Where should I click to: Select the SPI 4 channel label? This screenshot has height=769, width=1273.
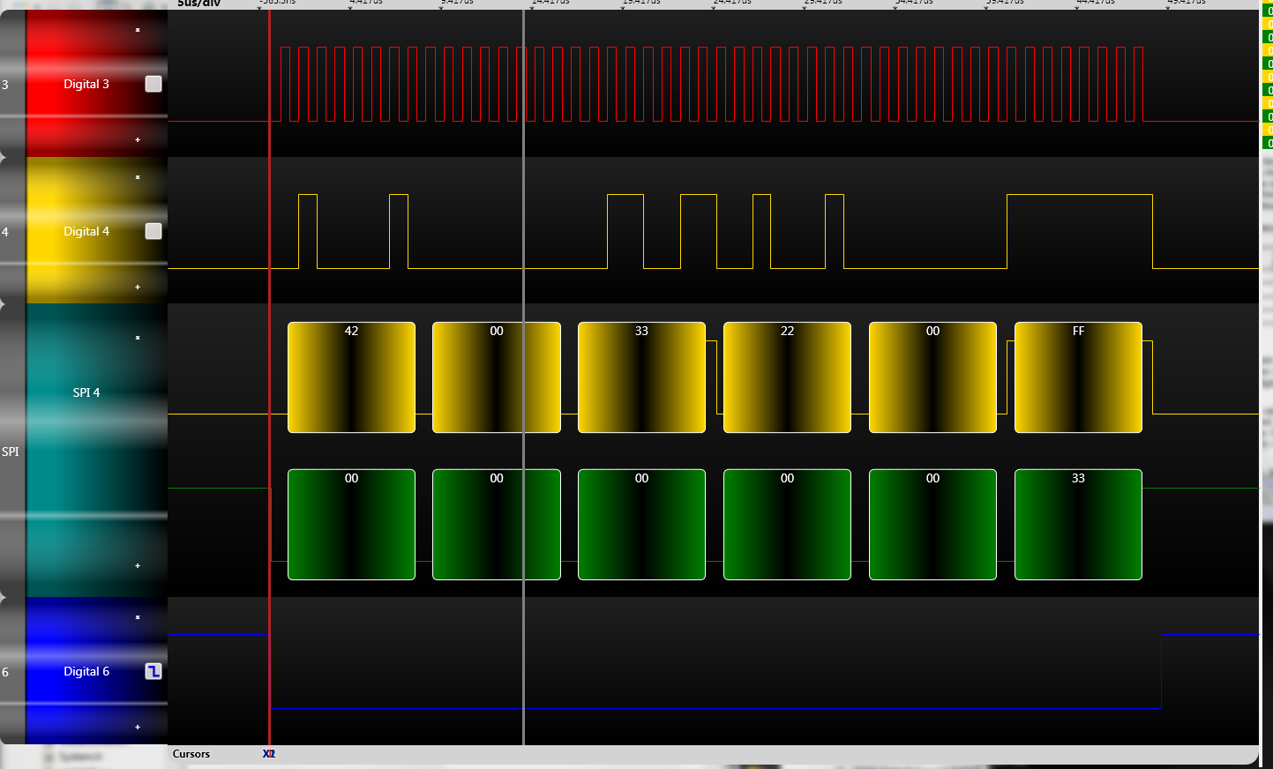coord(86,392)
